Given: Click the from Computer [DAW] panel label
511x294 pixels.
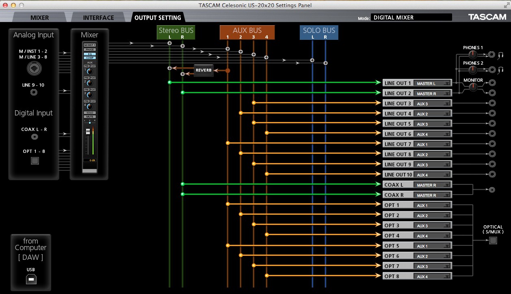Looking at the screenshot, I should point(30,248).
